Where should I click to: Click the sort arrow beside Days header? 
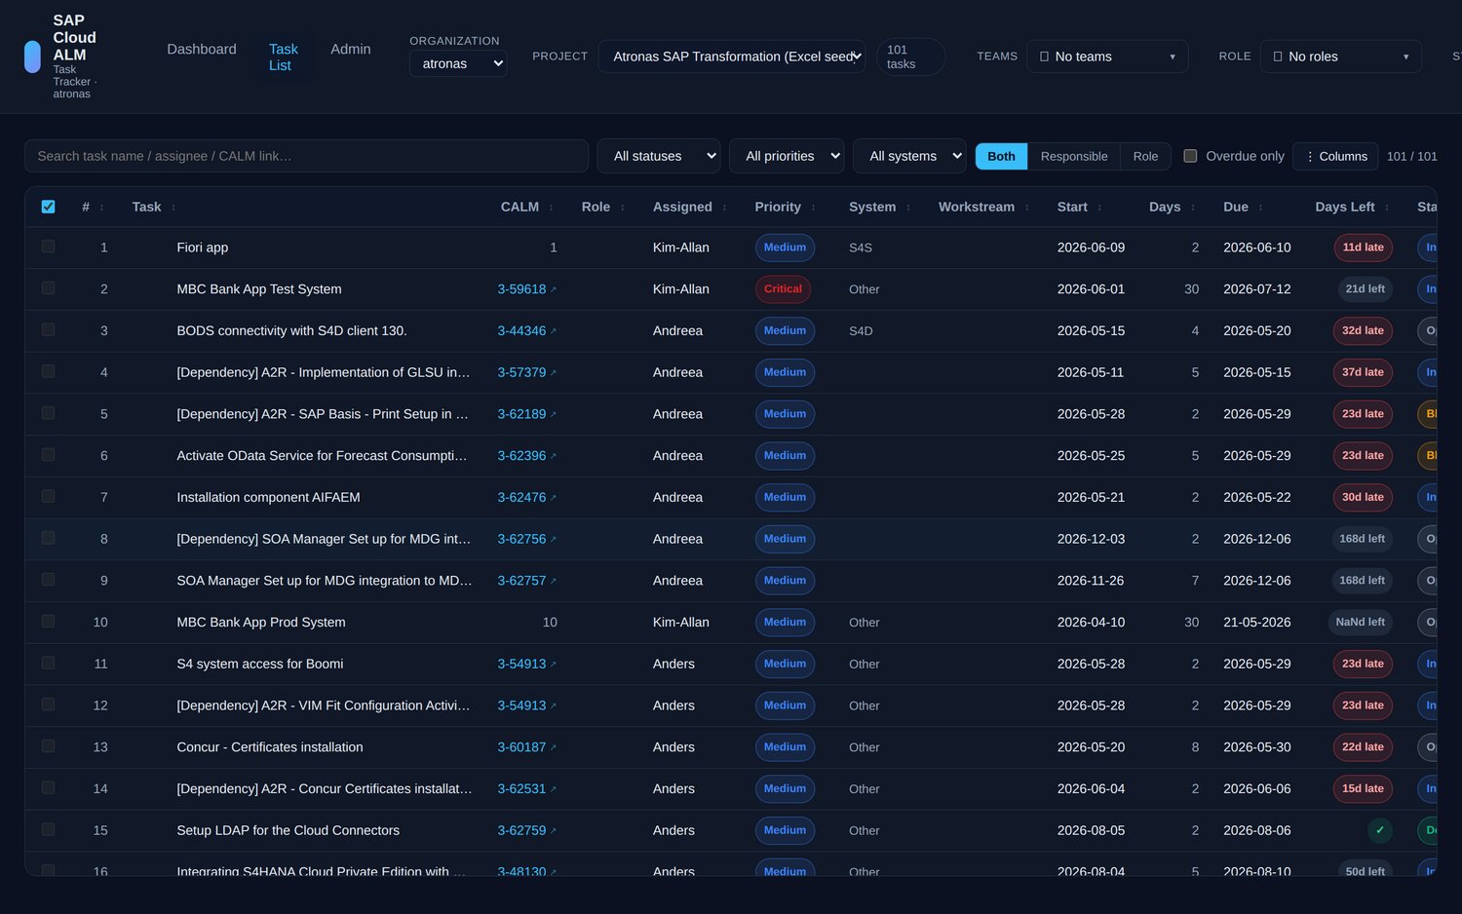[1192, 208]
